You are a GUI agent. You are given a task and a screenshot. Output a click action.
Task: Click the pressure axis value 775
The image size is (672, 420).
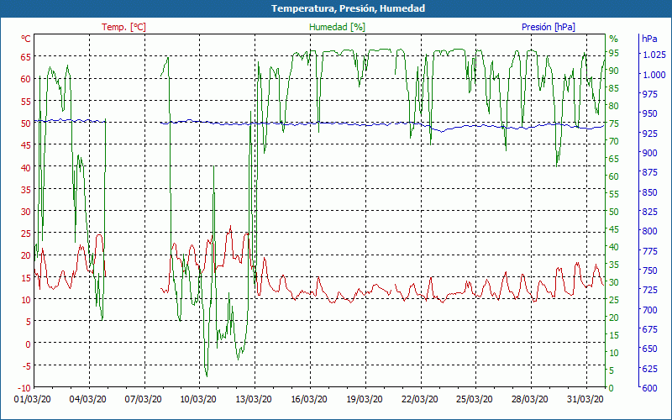pyautogui.click(x=648, y=250)
